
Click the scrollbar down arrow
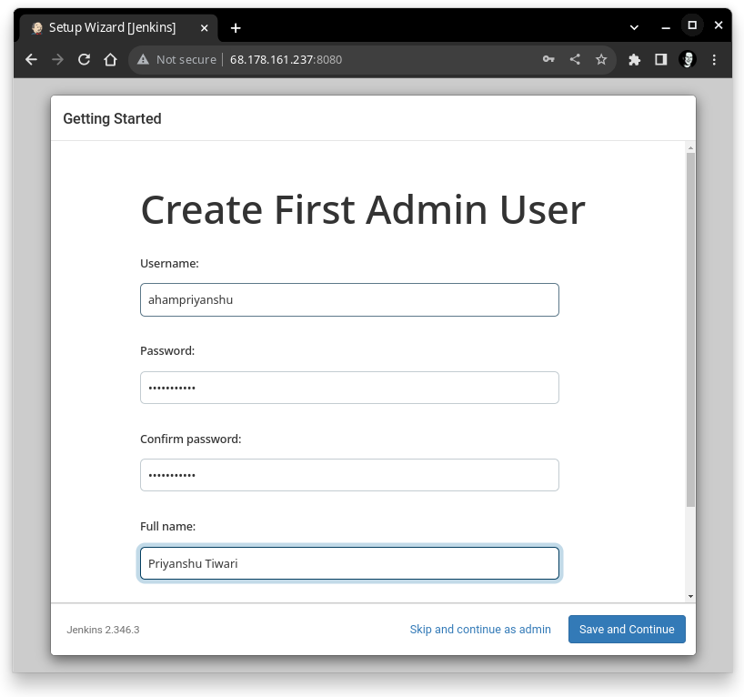690,596
